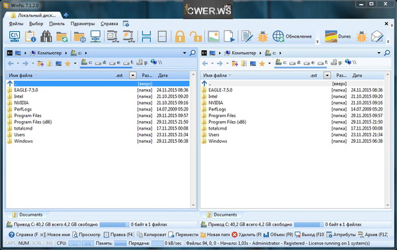The width and height of the screenshot is (397, 250).
Task: Click the Память usage meter
Action: [x=120, y=243]
